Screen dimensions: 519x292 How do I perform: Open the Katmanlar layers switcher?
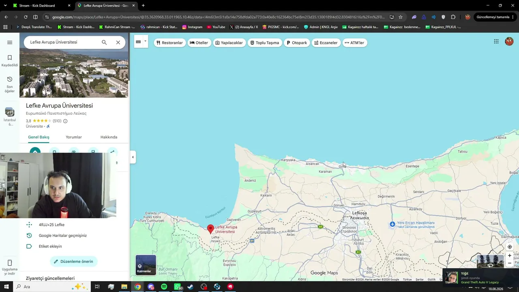click(146, 265)
